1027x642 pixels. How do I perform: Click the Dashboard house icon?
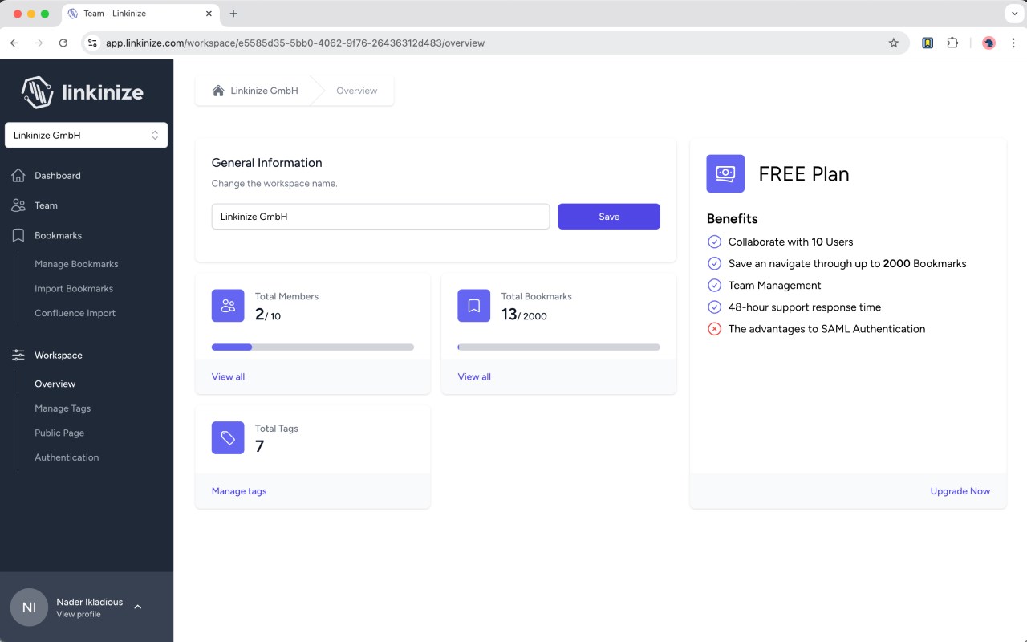[x=18, y=175]
